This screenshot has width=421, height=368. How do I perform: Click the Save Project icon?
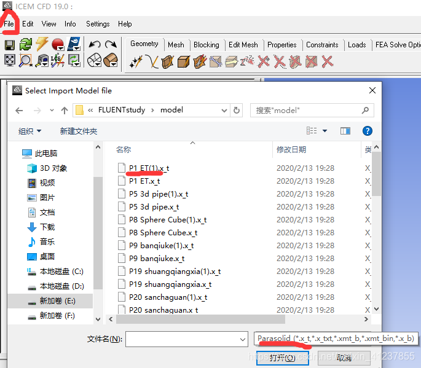coord(10,45)
